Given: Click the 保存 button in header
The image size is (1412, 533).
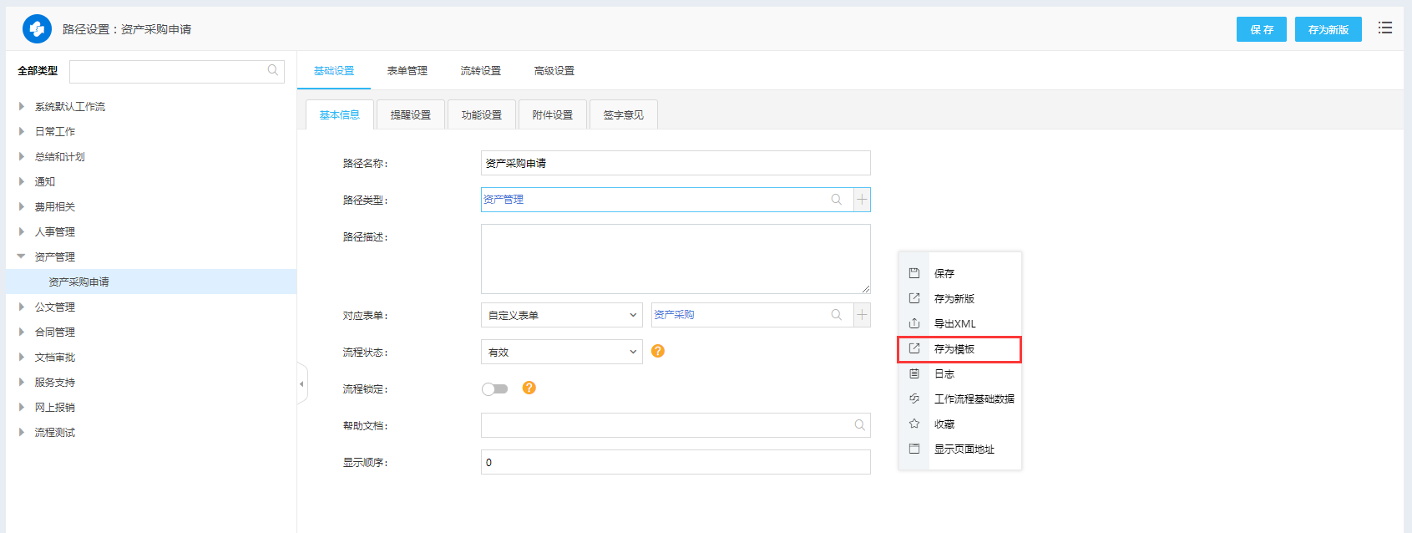Looking at the screenshot, I should click(x=1261, y=29).
